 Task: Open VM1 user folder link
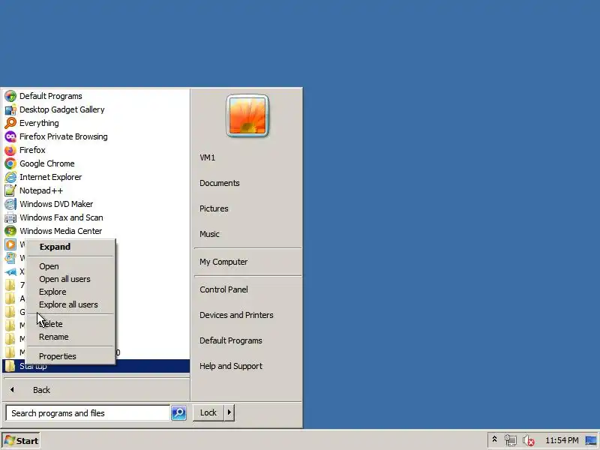click(x=208, y=157)
